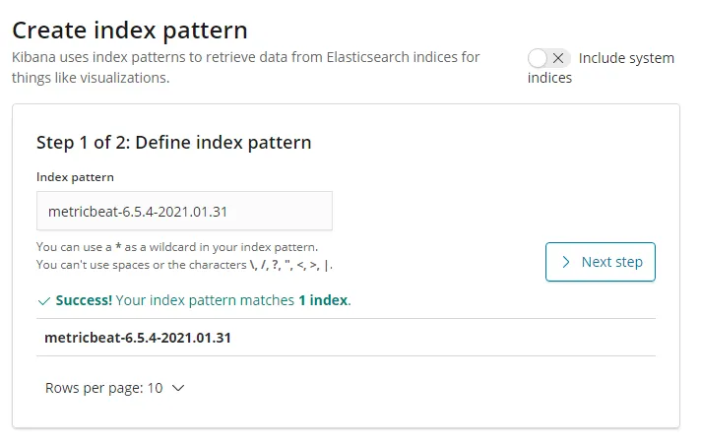Toggle the Include system indices switch
This screenshot has height=444, width=701.
click(548, 58)
